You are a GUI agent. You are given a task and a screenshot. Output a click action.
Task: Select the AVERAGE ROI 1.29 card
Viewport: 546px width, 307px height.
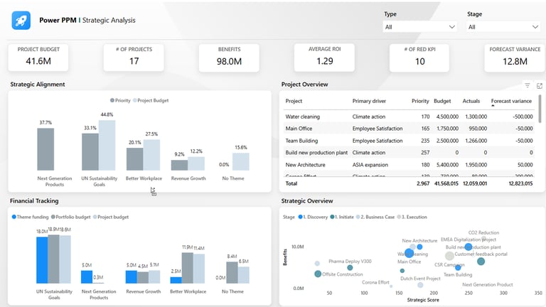coord(324,57)
